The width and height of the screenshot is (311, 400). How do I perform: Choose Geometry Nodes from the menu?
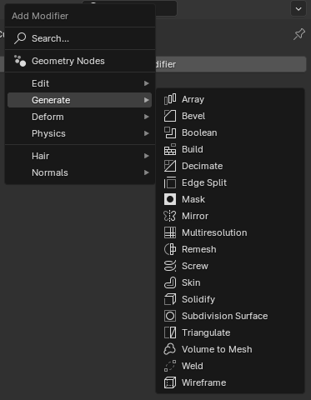(80, 61)
